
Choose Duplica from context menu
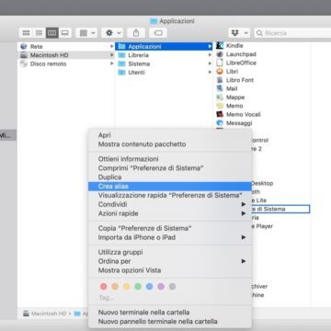(170, 177)
